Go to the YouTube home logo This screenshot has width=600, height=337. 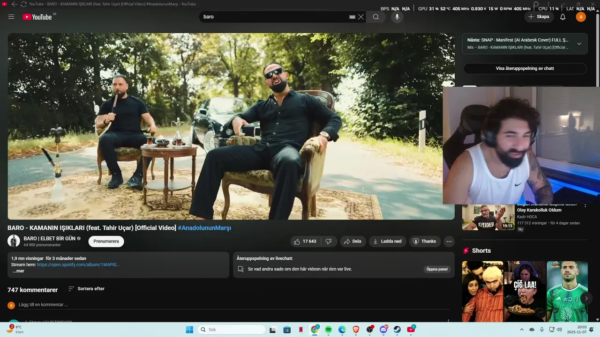click(37, 17)
